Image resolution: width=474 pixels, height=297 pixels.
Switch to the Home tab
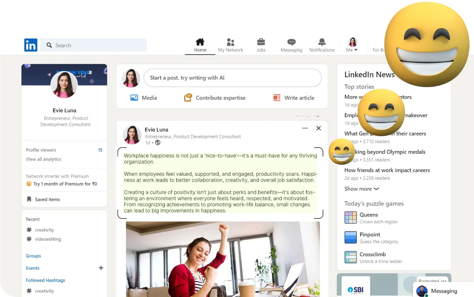200,45
